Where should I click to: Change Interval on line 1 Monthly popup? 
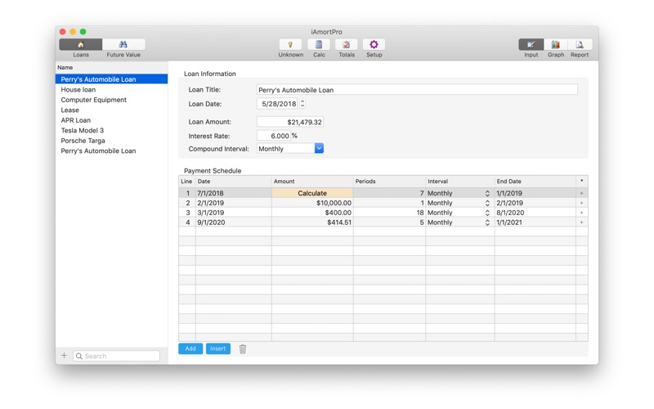pyautogui.click(x=486, y=193)
